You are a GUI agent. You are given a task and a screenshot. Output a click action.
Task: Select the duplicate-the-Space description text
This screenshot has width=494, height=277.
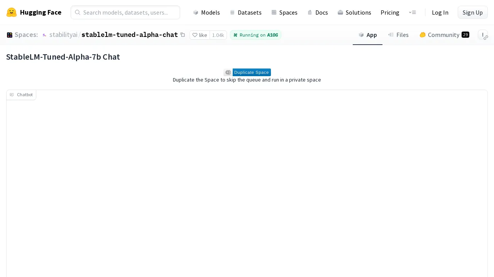pos(247,80)
